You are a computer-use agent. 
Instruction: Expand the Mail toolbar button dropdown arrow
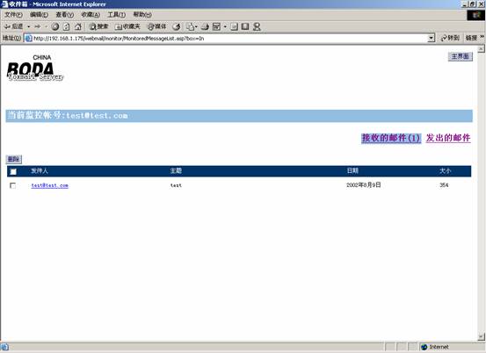pos(196,27)
